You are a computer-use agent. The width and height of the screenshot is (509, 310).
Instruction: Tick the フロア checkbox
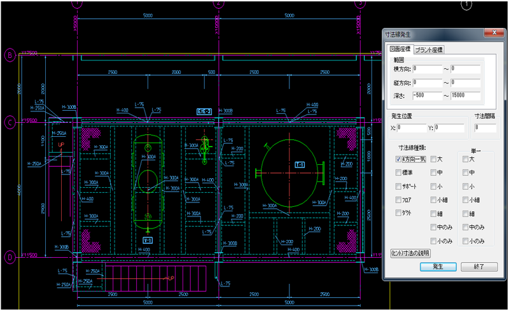(x=398, y=199)
